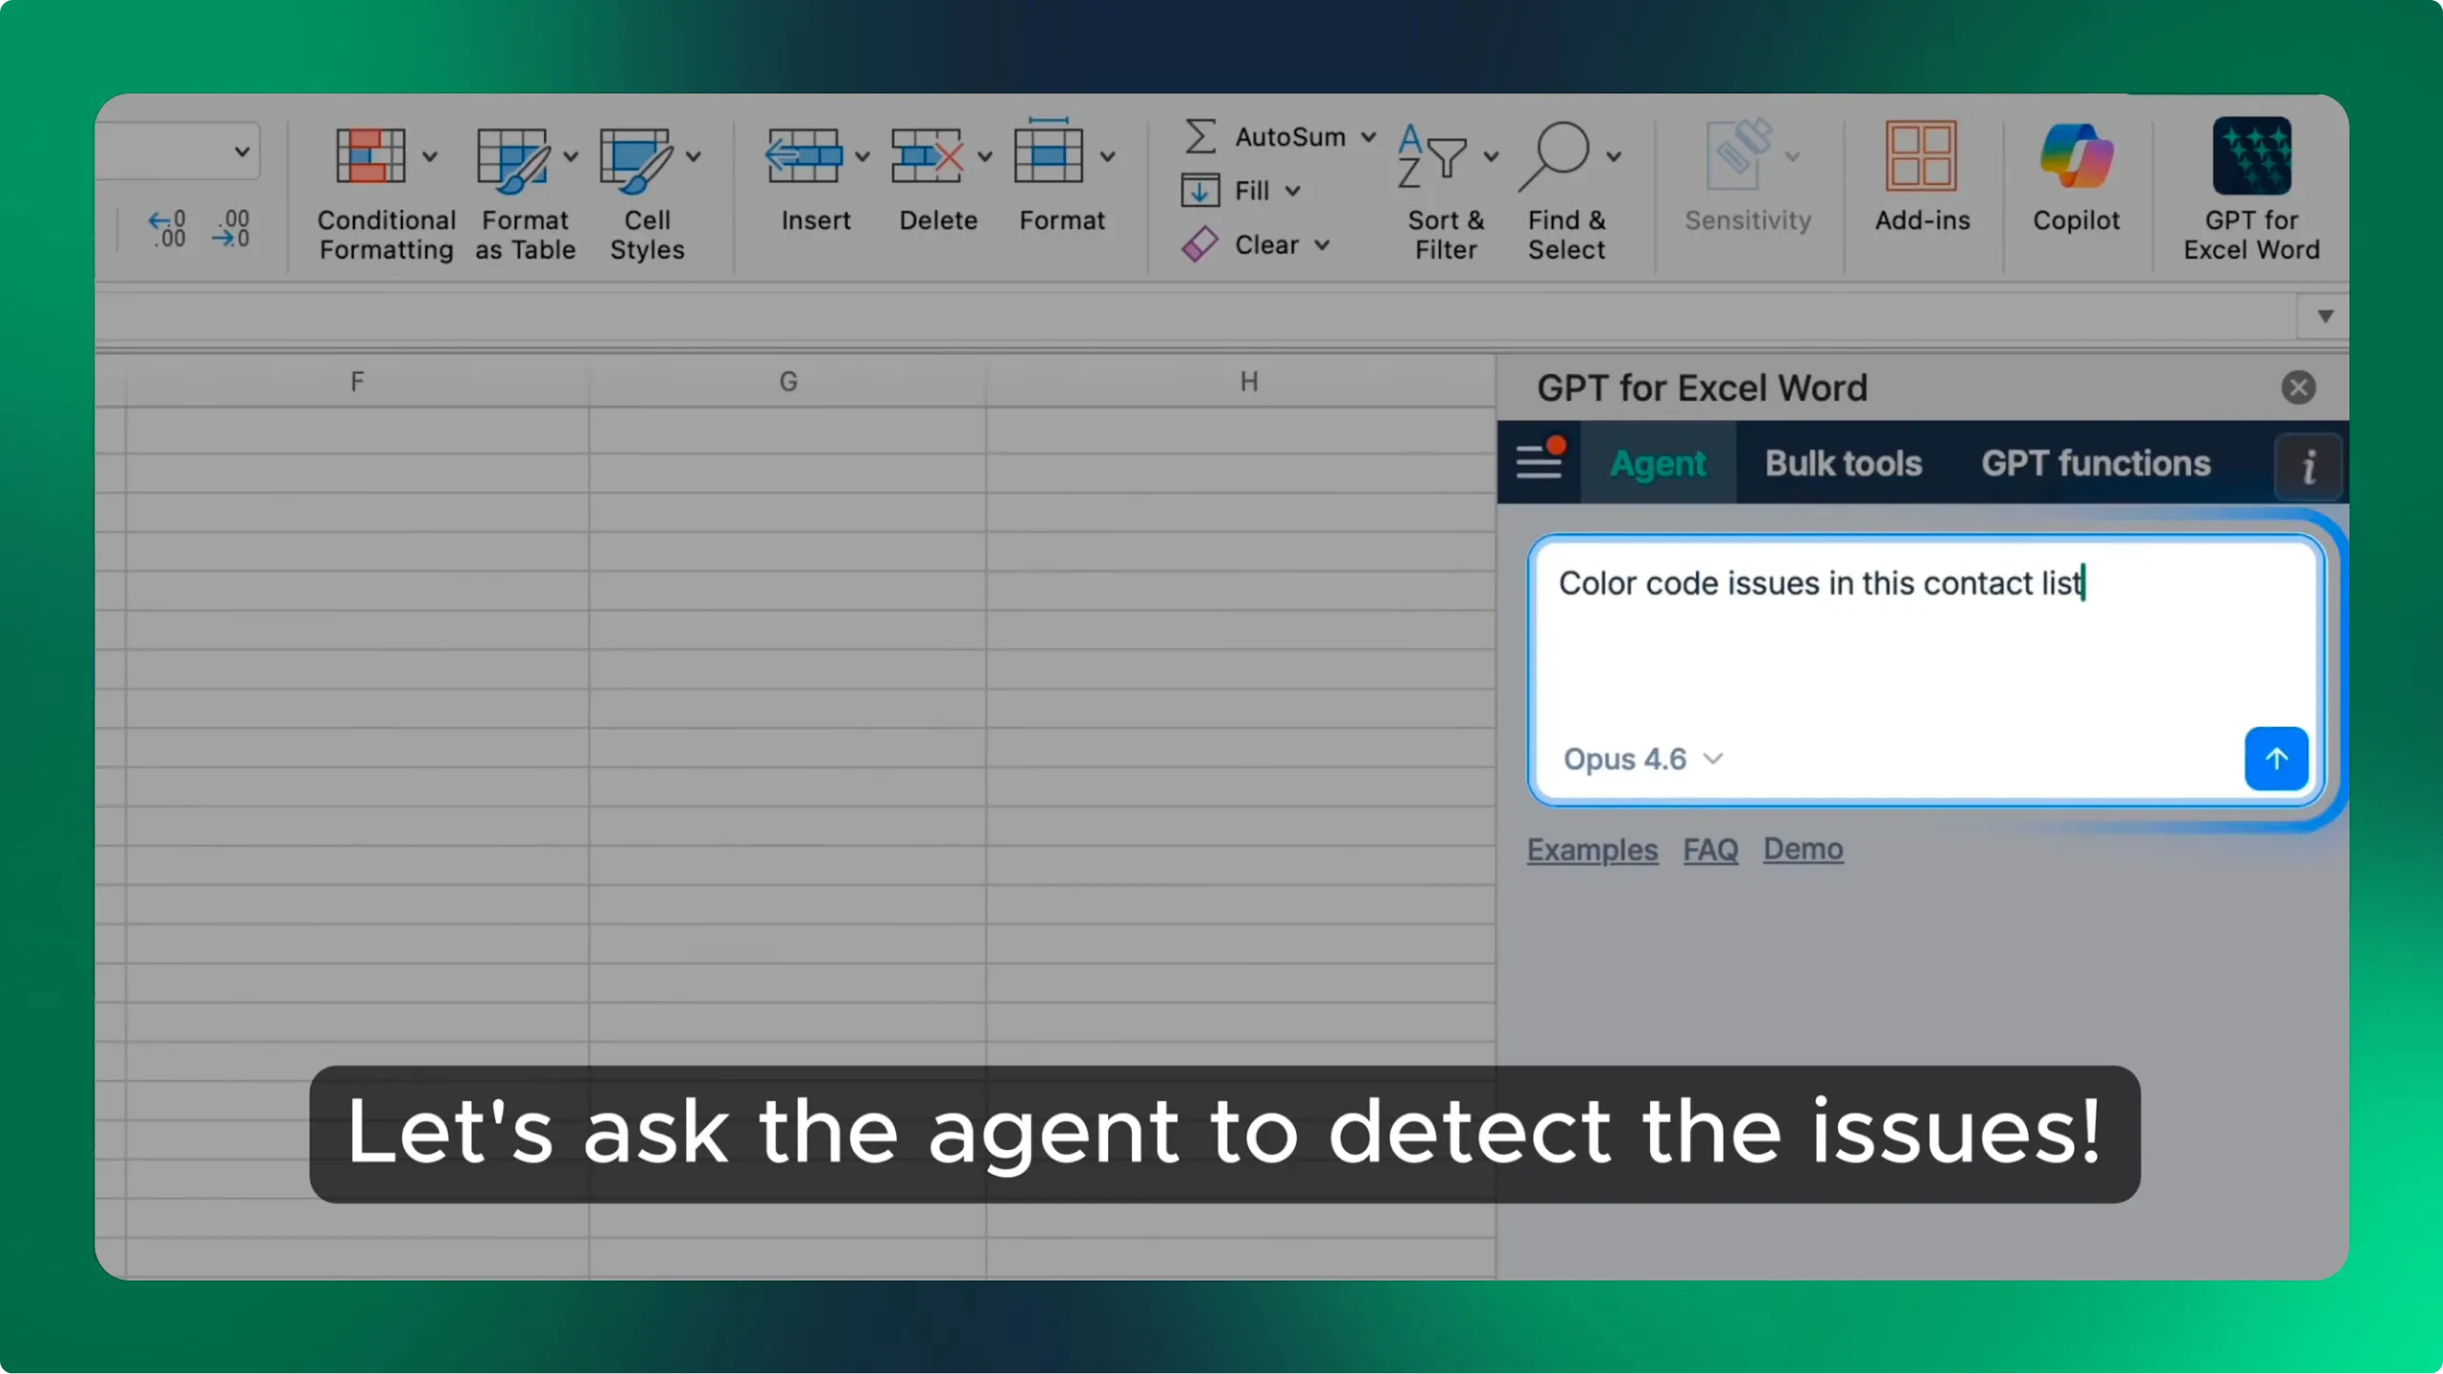
Task: Click the Format as Table icon
Action: click(512, 157)
